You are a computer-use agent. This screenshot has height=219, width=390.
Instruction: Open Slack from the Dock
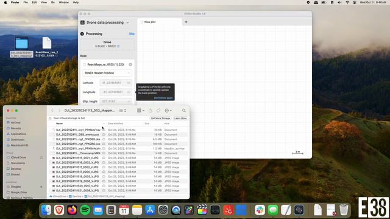click(x=260, y=210)
